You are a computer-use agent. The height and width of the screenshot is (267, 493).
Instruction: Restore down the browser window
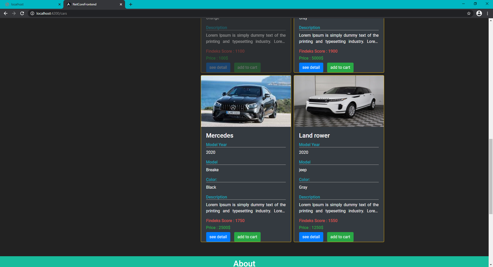475,4
